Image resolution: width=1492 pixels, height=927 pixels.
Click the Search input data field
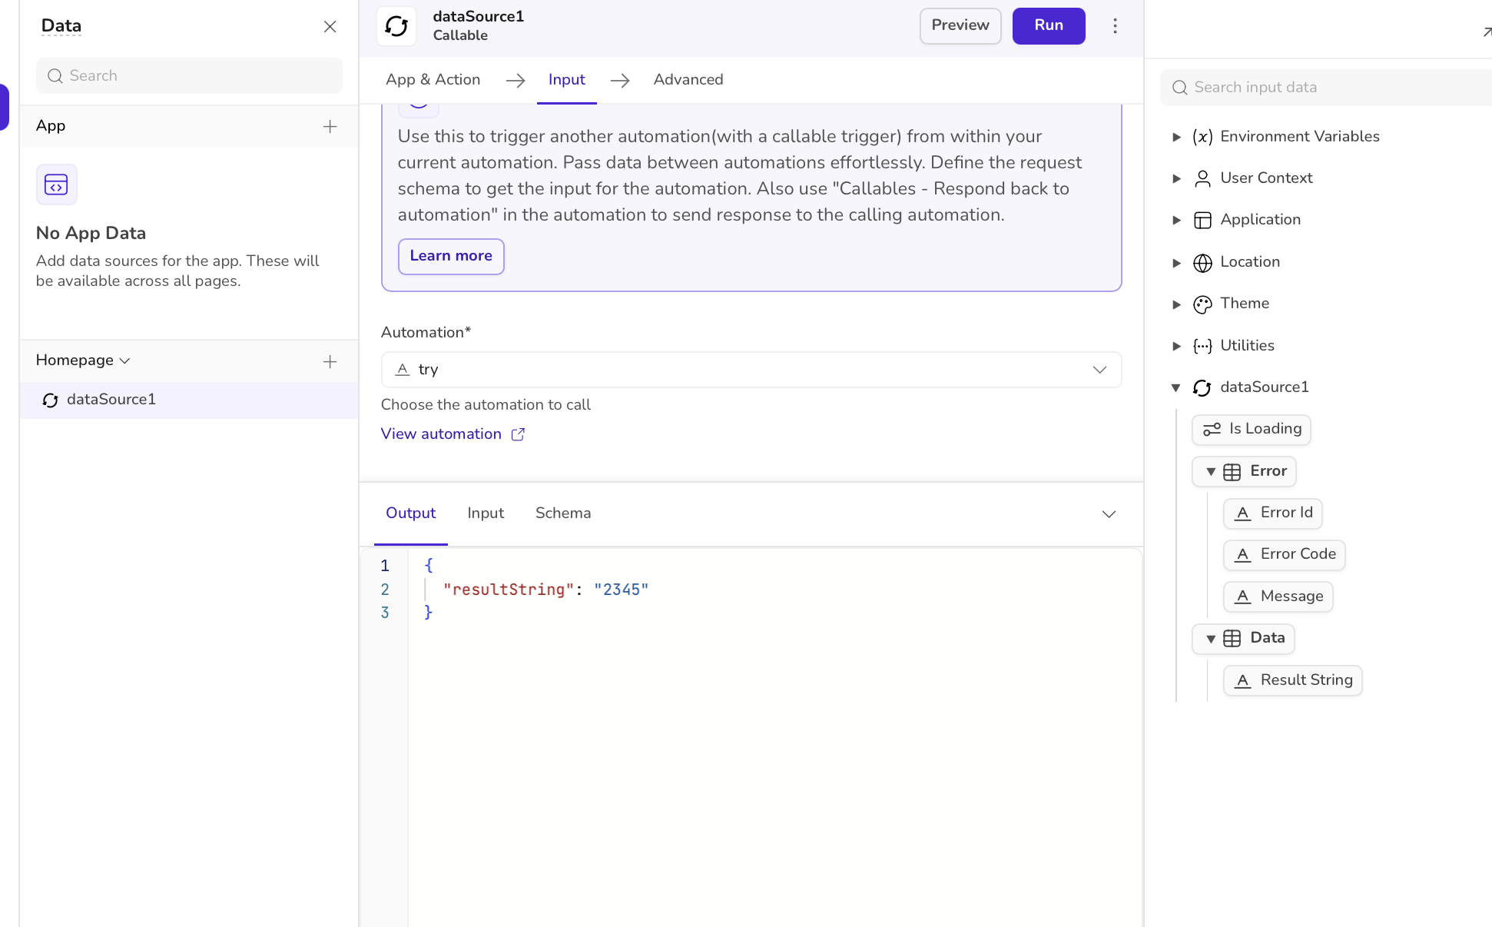click(x=1329, y=88)
